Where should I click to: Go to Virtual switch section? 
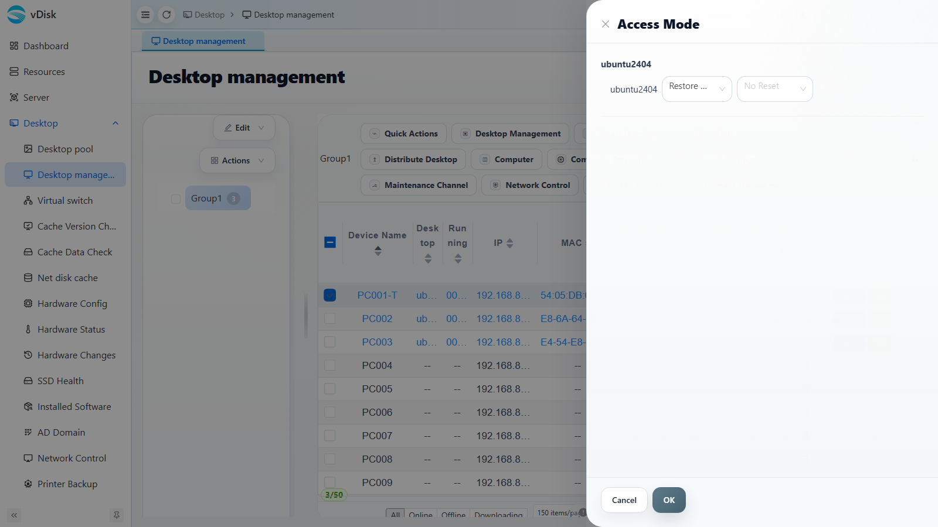coord(65,200)
